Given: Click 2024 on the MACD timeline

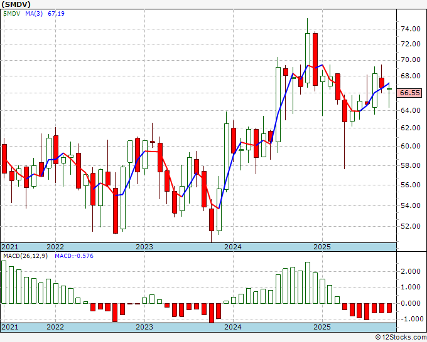Looking at the screenshot, I should [x=233, y=327].
